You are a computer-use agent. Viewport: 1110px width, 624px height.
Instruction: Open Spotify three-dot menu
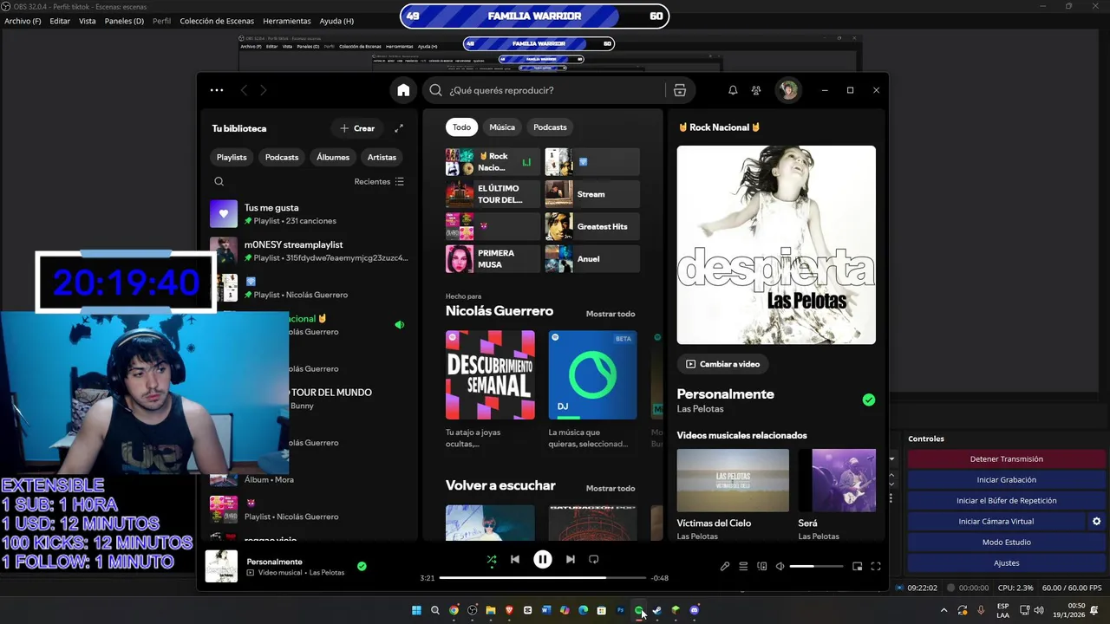(x=217, y=90)
